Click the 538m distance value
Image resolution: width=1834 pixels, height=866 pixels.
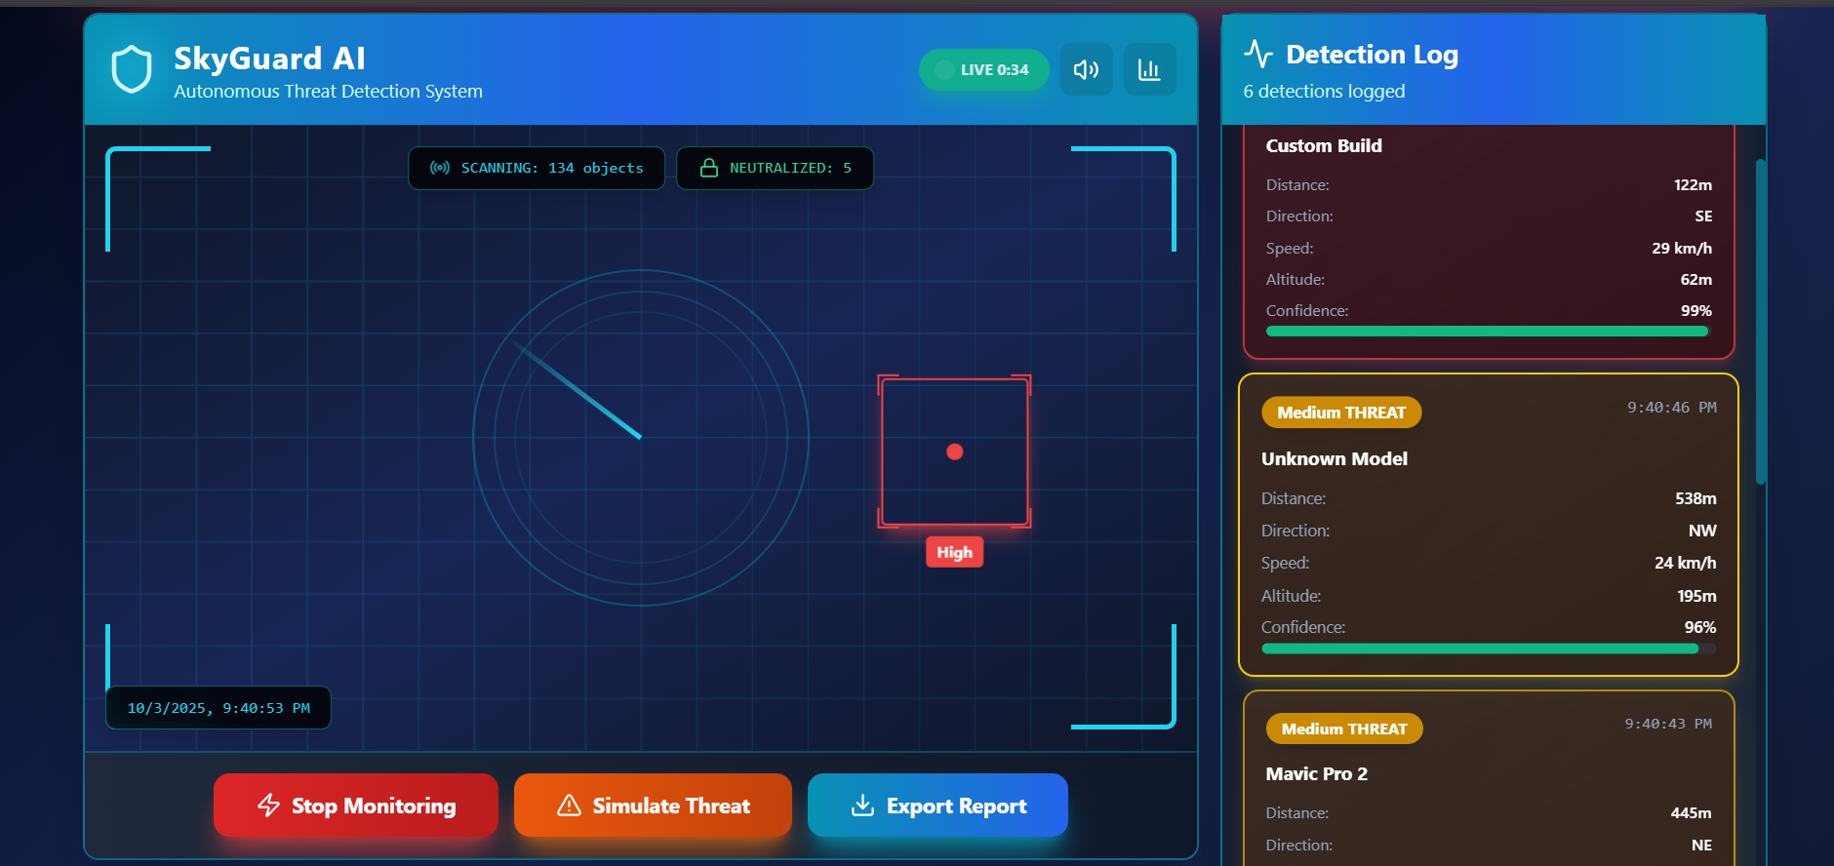click(1695, 498)
